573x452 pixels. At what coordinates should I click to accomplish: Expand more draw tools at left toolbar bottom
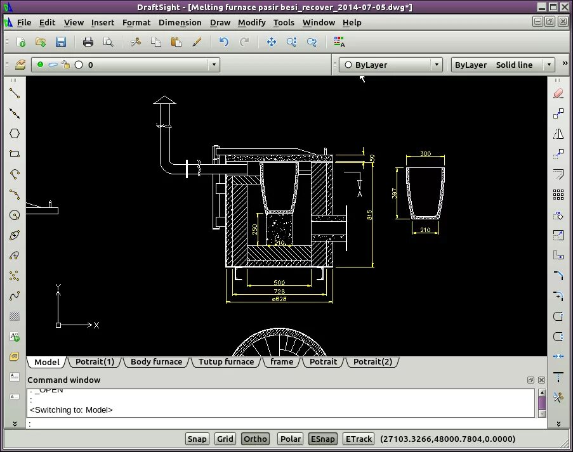(x=15, y=424)
